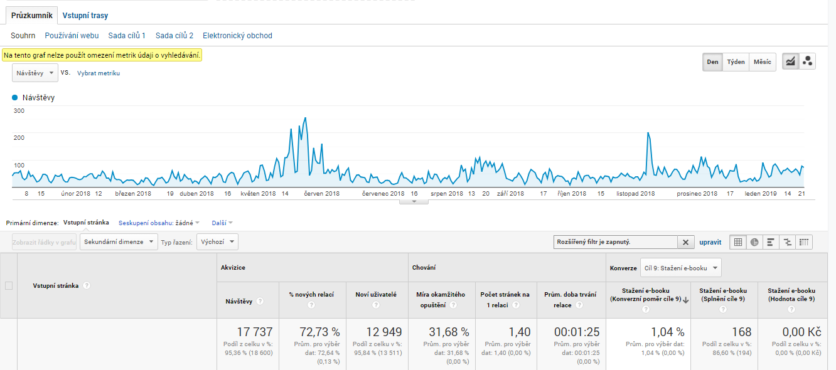Select the pivot table view icon
This screenshot has height=370, width=836.
click(x=804, y=242)
